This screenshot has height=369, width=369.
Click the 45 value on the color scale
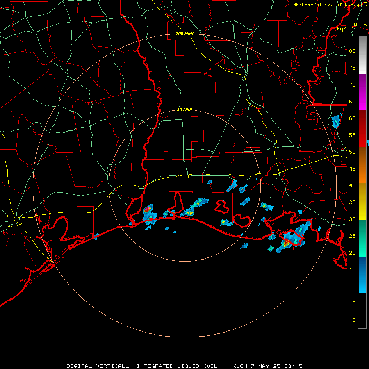pyautogui.click(x=352, y=169)
